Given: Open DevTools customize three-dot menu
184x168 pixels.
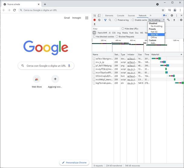Looking at the screenshot, I should 176,15.
